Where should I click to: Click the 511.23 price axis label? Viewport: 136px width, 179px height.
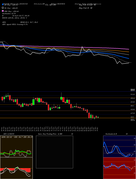click(x=132, y=94)
